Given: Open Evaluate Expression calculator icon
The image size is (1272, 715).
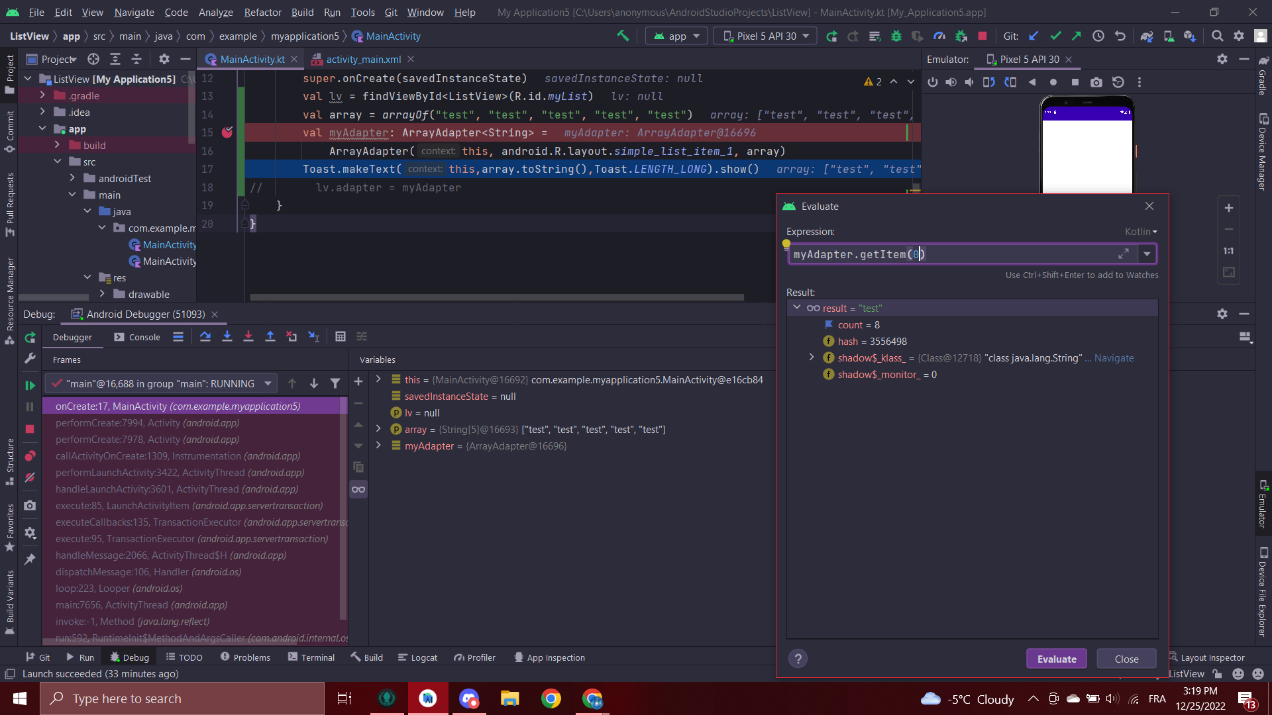Looking at the screenshot, I should (341, 336).
